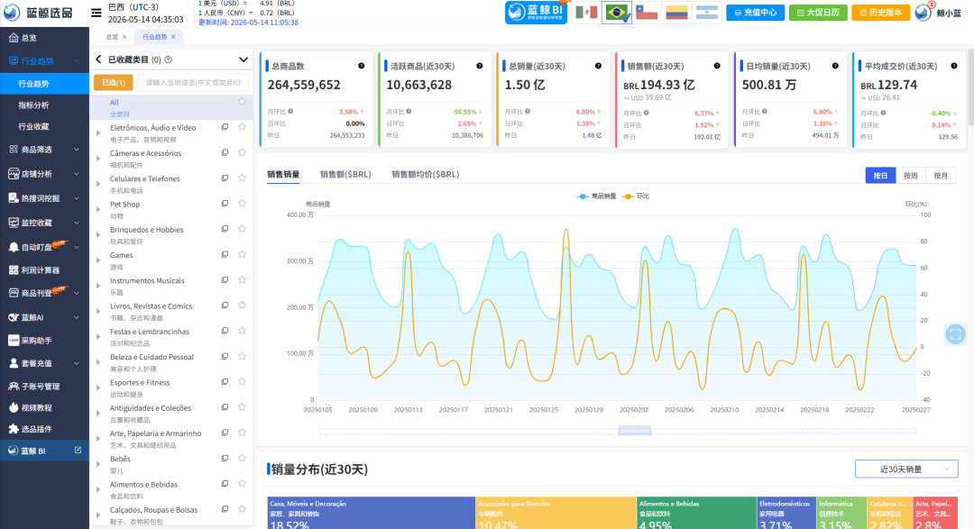Favorite Câmeras e Acessórios star
The height and width of the screenshot is (529, 974).
click(243, 152)
